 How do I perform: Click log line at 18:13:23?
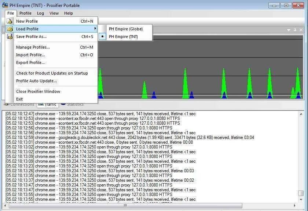click(x=89, y=166)
